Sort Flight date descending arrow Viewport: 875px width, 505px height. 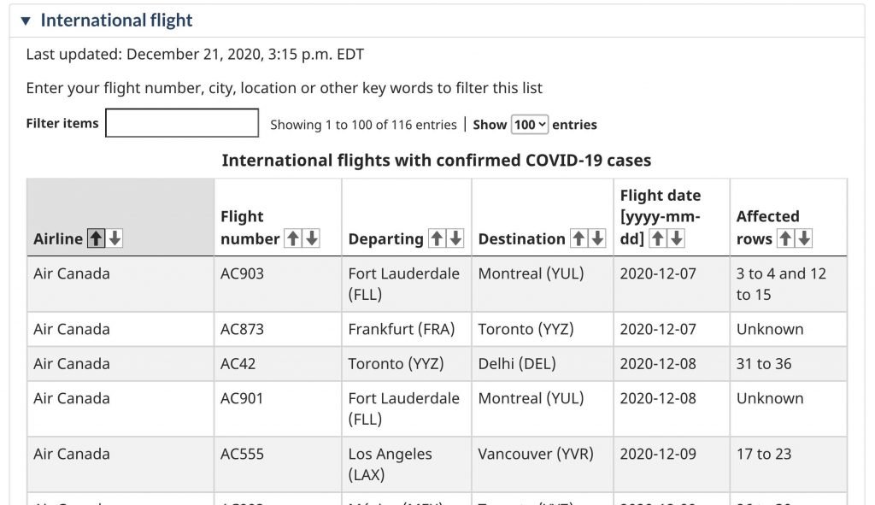(677, 239)
